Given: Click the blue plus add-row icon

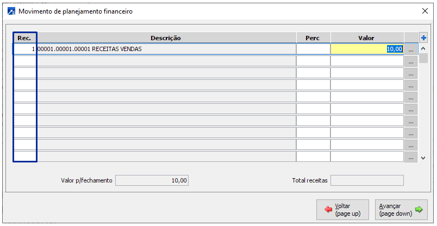Looking at the screenshot, I should [x=423, y=38].
